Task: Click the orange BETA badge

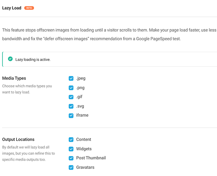Action: click(x=29, y=8)
